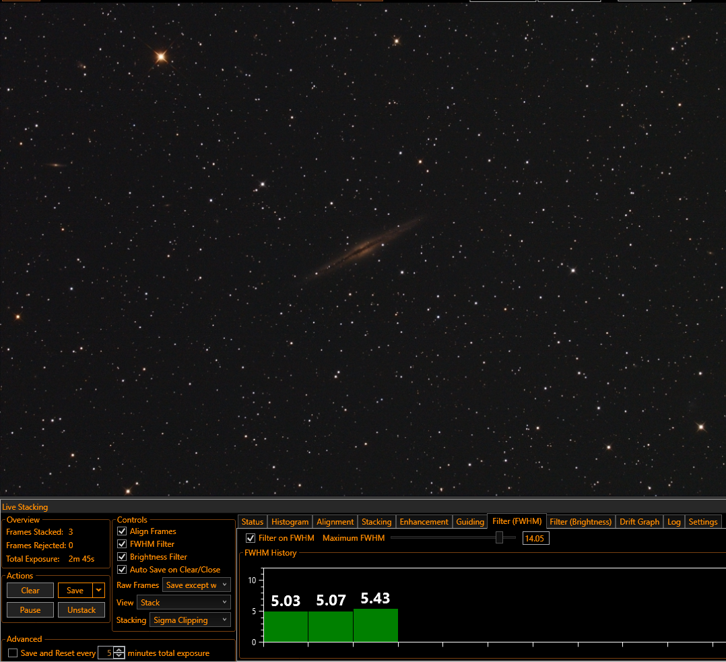Open the Log tab
726x662 pixels.
click(673, 522)
